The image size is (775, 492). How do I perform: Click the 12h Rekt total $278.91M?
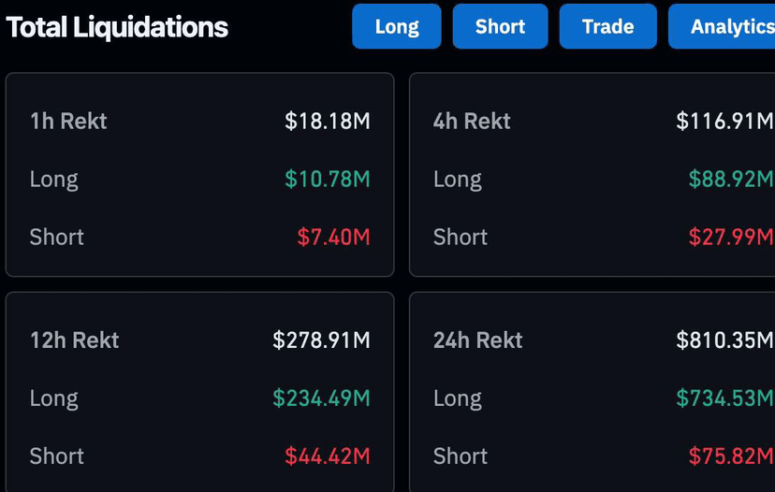coord(321,340)
